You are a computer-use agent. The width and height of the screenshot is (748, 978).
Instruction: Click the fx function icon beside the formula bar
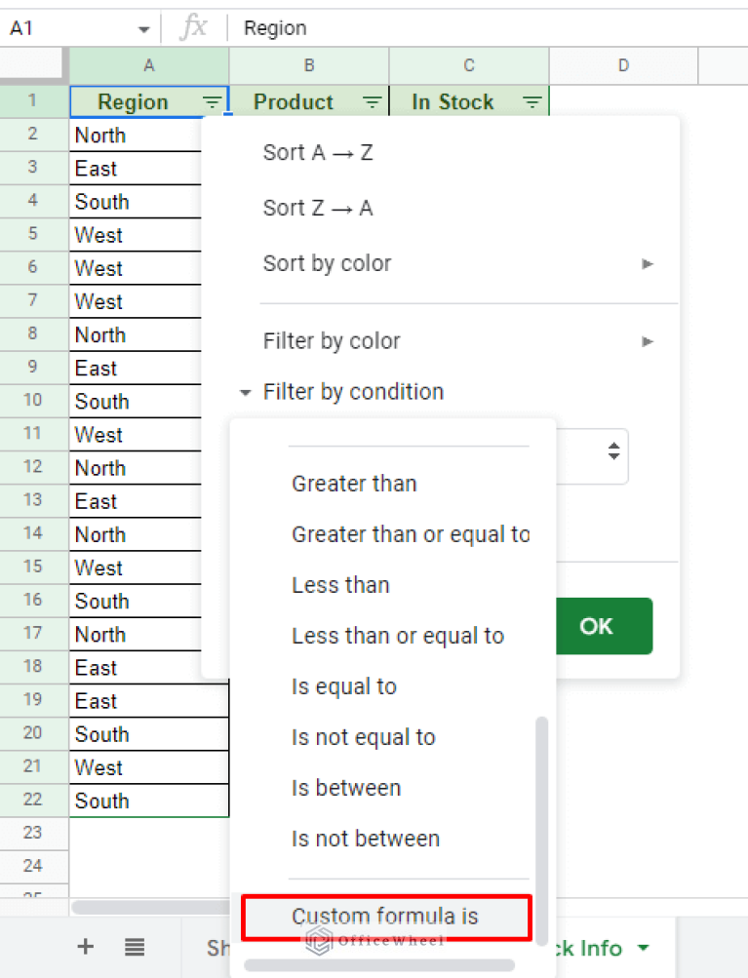point(193,27)
